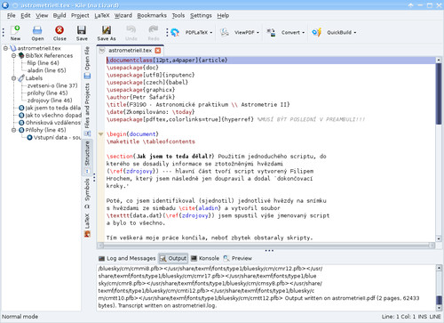Image resolution: width=444 pixels, height=323 pixels.
Task: Click the ViewPDF icon
Action: 225,32
